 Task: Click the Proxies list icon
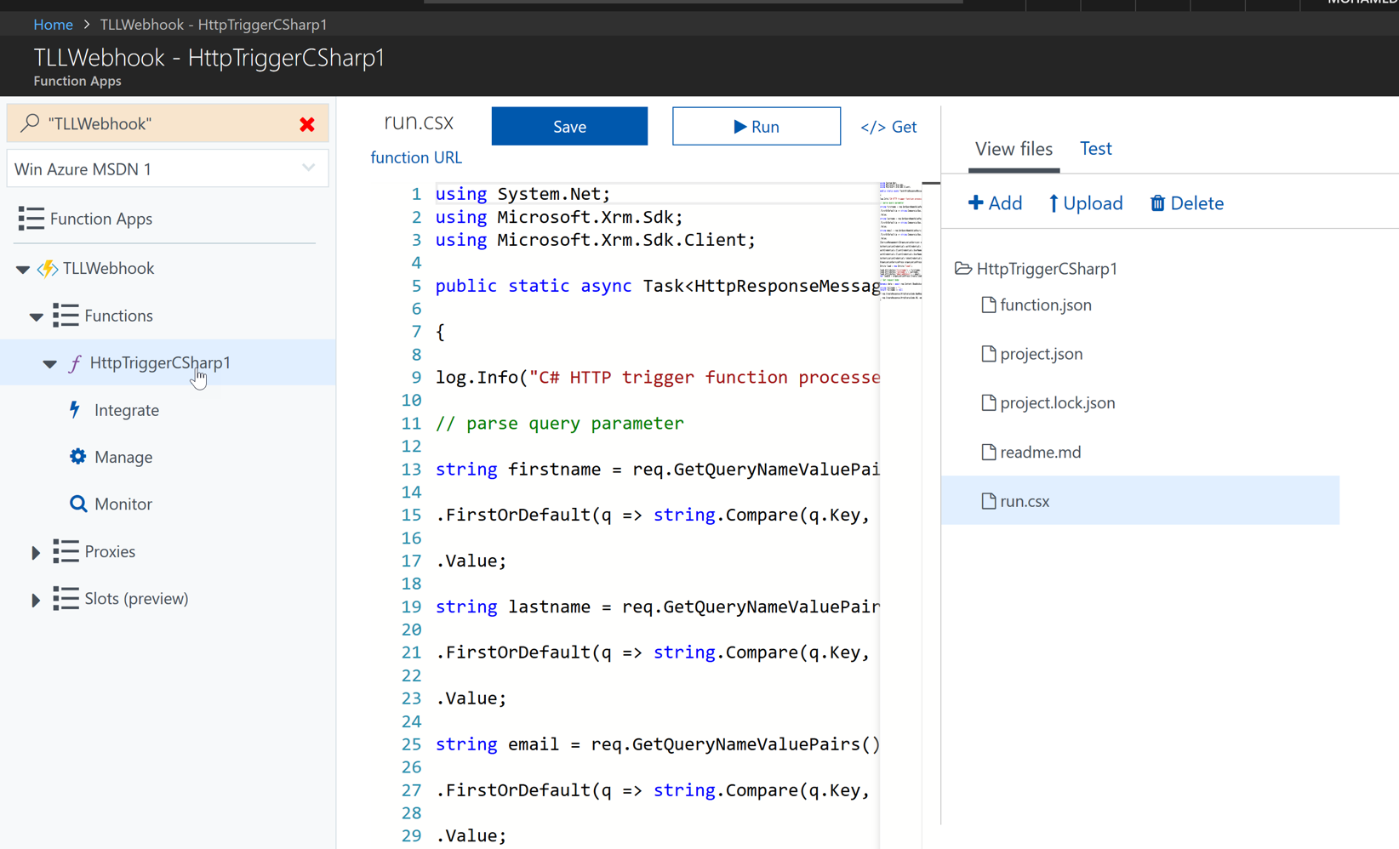coord(66,551)
